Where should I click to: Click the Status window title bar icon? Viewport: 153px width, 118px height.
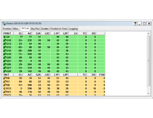pyautogui.click(x=4, y=23)
